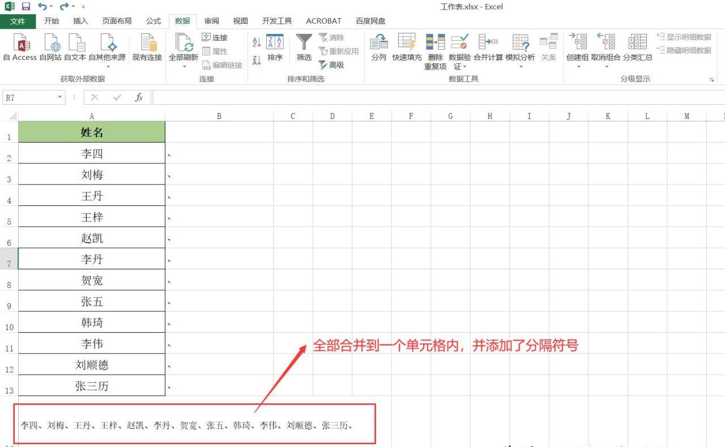725x447 pixels.
Task: Switch to the 开始 tab
Action: pyautogui.click(x=52, y=21)
